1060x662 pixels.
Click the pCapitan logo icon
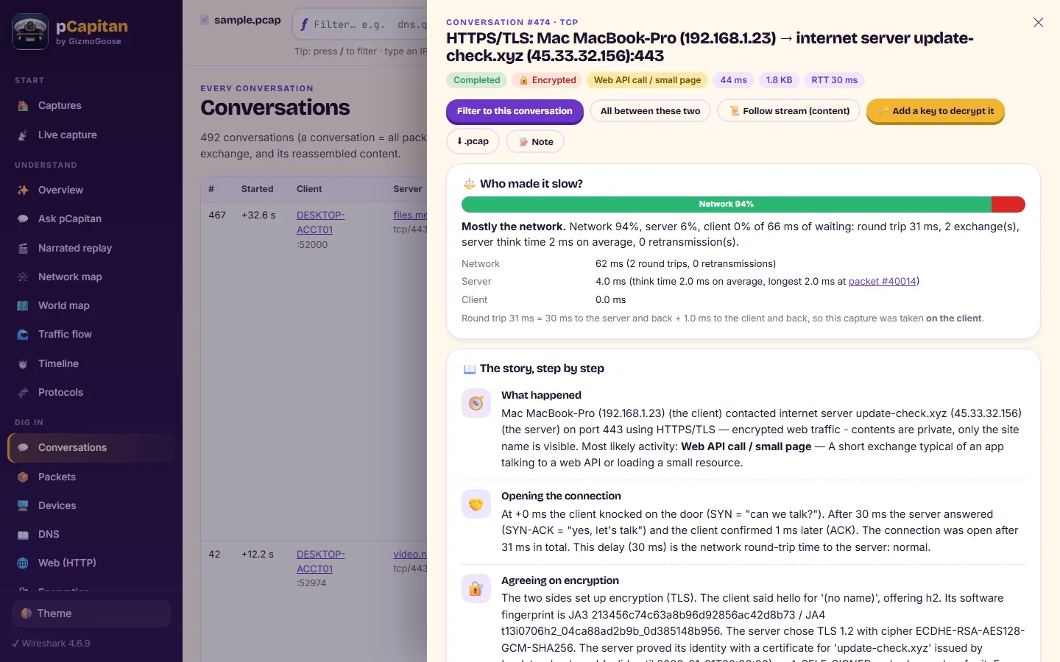[x=30, y=32]
